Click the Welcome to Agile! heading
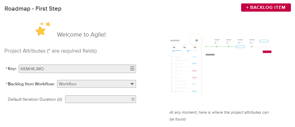 81,34
